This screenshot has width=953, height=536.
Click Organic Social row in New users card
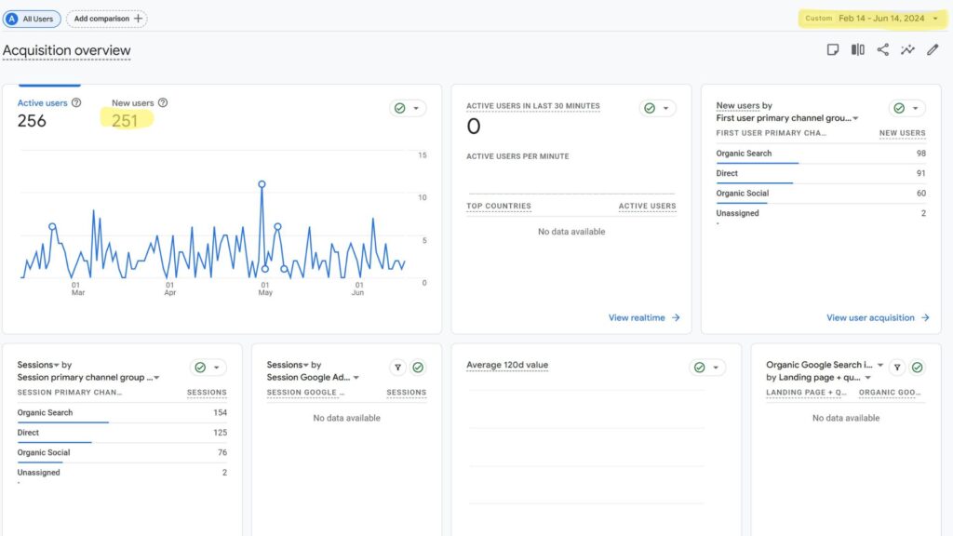click(x=821, y=194)
